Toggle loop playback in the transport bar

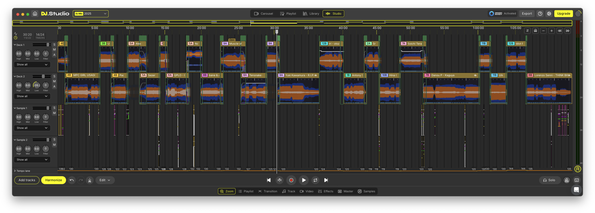[315, 180]
